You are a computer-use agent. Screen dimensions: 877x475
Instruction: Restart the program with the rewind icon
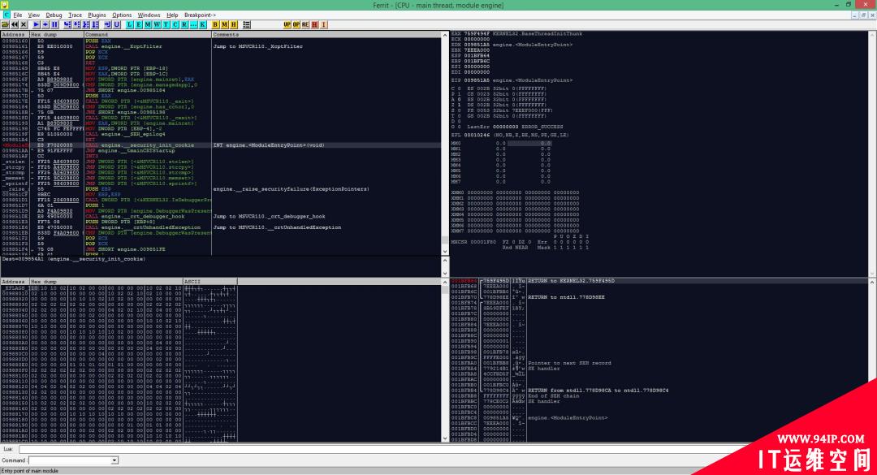[15, 24]
